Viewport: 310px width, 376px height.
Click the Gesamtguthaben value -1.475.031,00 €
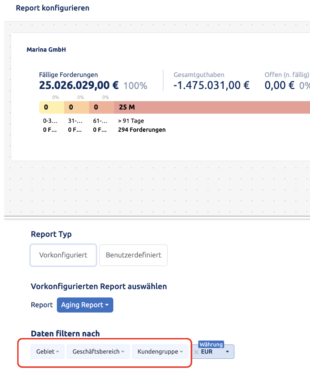click(211, 85)
